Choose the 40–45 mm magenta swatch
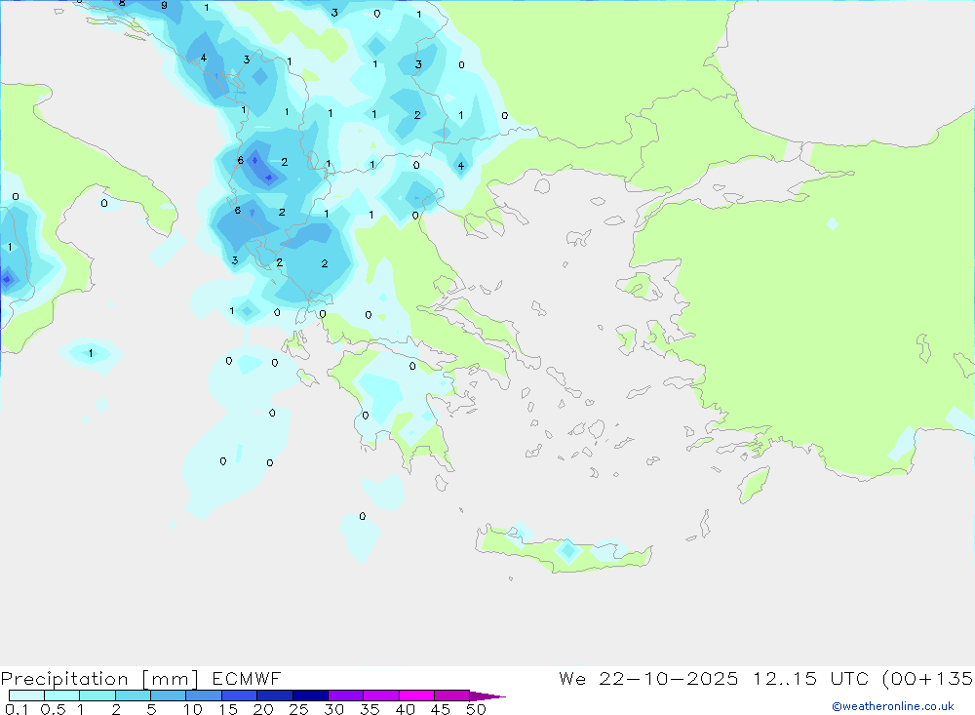Image resolution: width=975 pixels, height=715 pixels. (x=416, y=695)
